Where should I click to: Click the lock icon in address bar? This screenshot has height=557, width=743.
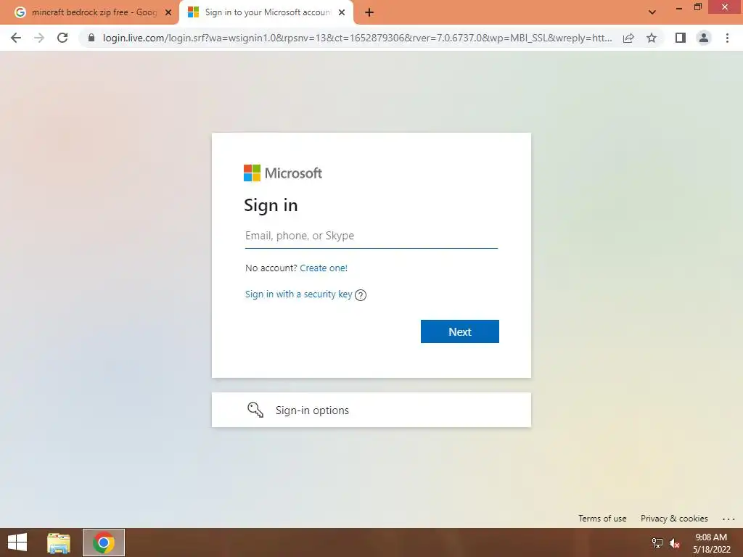point(91,38)
